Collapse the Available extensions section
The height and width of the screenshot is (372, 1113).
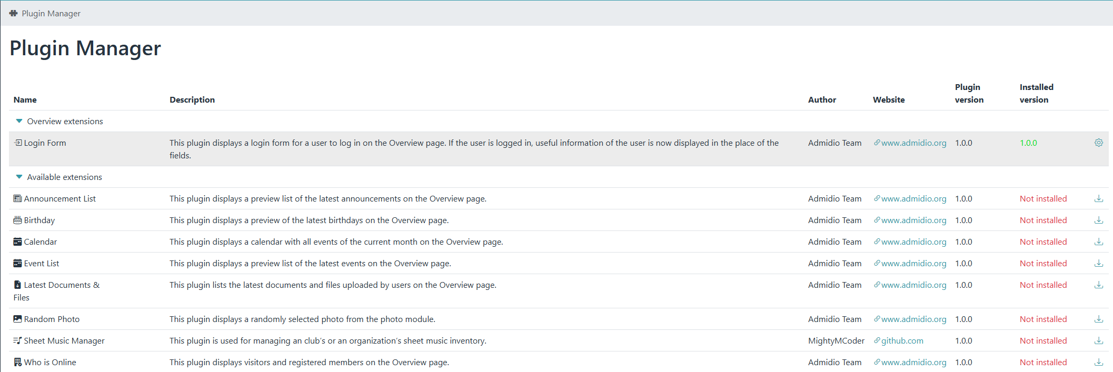pos(19,177)
